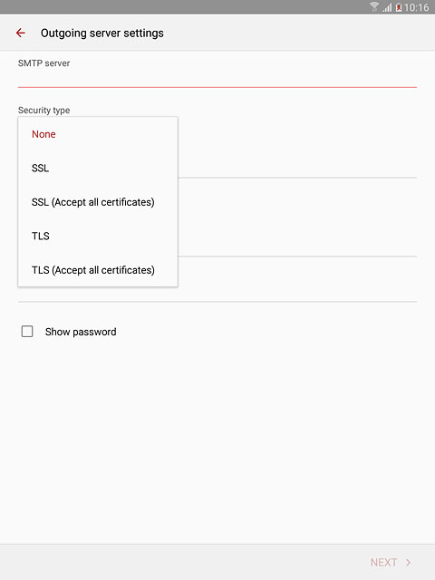435x580 pixels.
Task: Tap the Security type label
Action: pos(44,111)
